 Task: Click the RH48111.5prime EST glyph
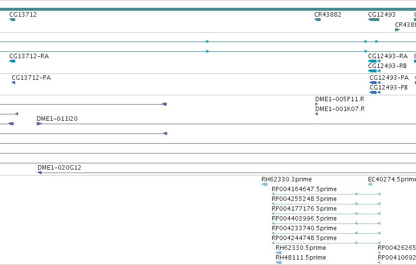click(x=279, y=263)
